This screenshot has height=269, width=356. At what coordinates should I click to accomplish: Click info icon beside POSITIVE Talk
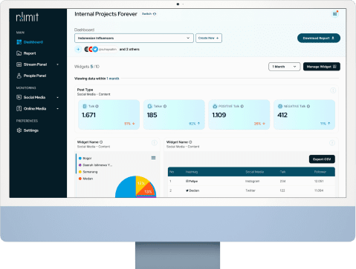(x=242, y=106)
